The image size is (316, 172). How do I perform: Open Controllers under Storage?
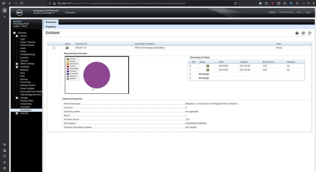point(25,107)
